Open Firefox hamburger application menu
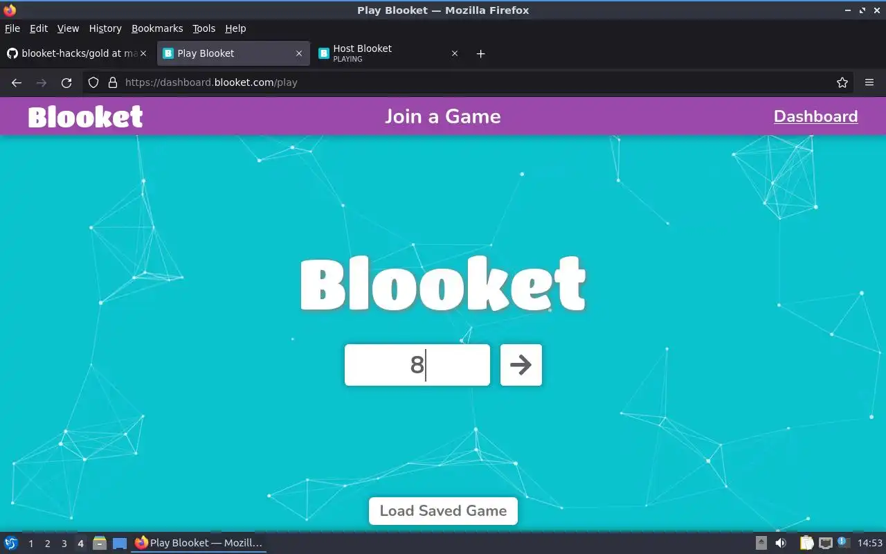This screenshot has height=554, width=886. point(869,82)
